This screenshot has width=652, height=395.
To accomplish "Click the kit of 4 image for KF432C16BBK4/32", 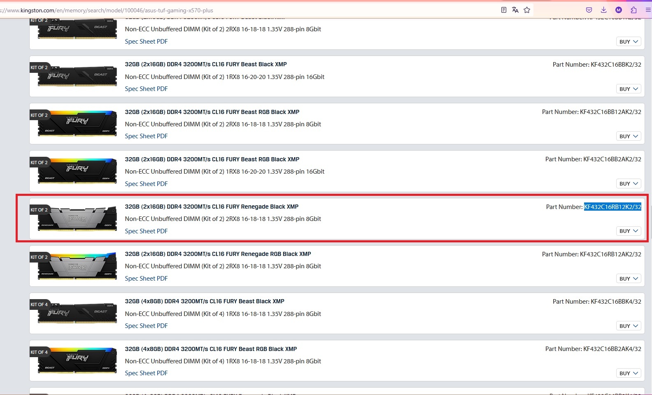I will tap(77, 313).
